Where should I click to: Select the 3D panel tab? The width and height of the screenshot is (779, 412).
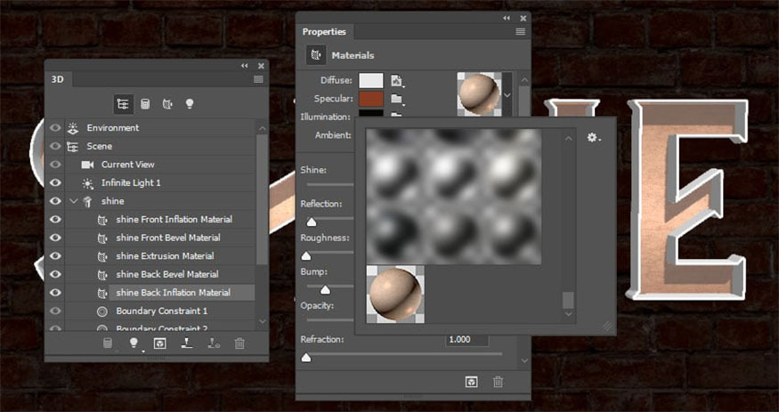58,79
